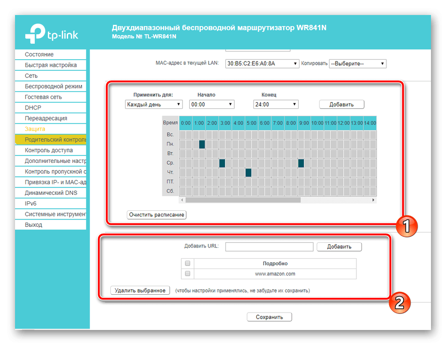
Task: Open the start time 00:00 dropdown
Action: [211, 105]
